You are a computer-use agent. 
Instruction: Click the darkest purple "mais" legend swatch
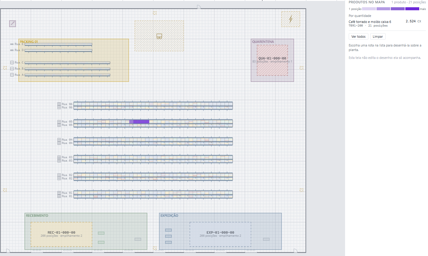(x=412, y=9)
